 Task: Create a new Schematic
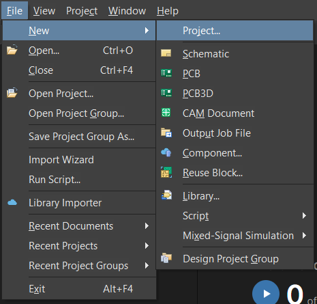[235, 54]
